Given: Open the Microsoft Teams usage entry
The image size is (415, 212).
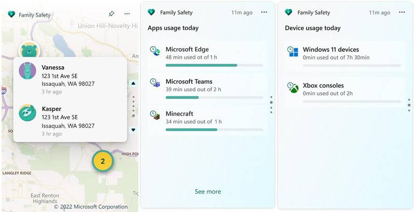Looking at the screenshot, I should 208,89.
